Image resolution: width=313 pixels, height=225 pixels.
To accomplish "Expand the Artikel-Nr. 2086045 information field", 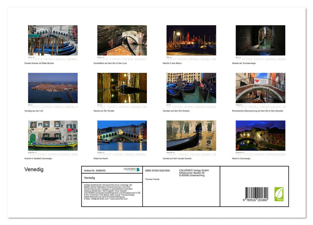I will coord(95,171).
